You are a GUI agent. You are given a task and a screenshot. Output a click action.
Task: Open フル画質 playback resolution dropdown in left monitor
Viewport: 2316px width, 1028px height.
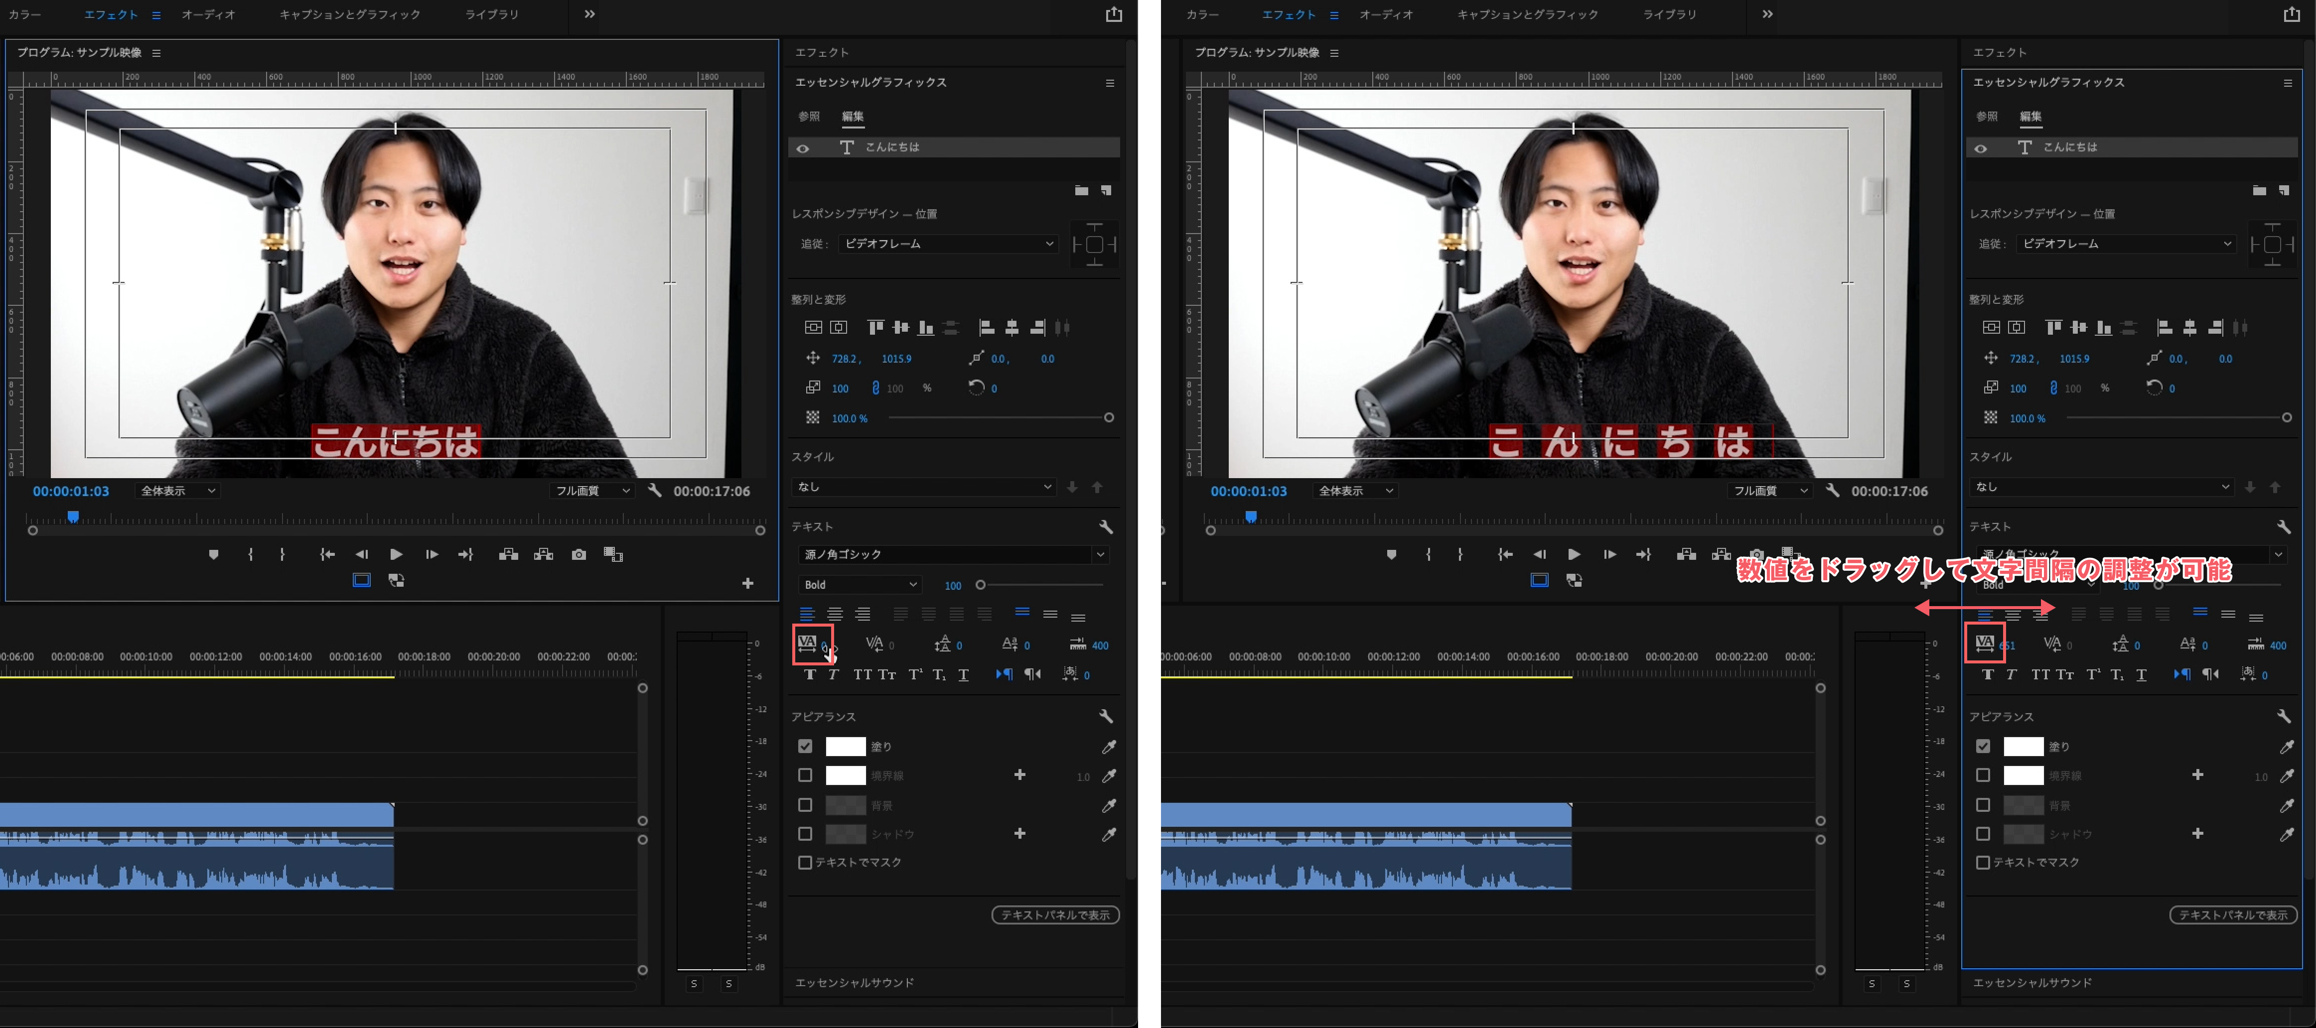[x=591, y=491]
